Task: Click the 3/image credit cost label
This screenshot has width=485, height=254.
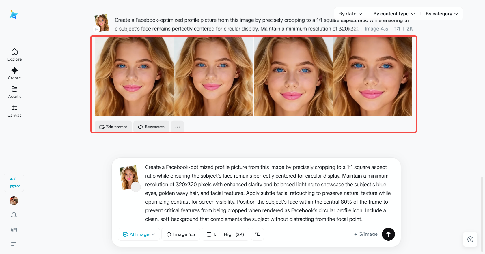Action: [366, 234]
